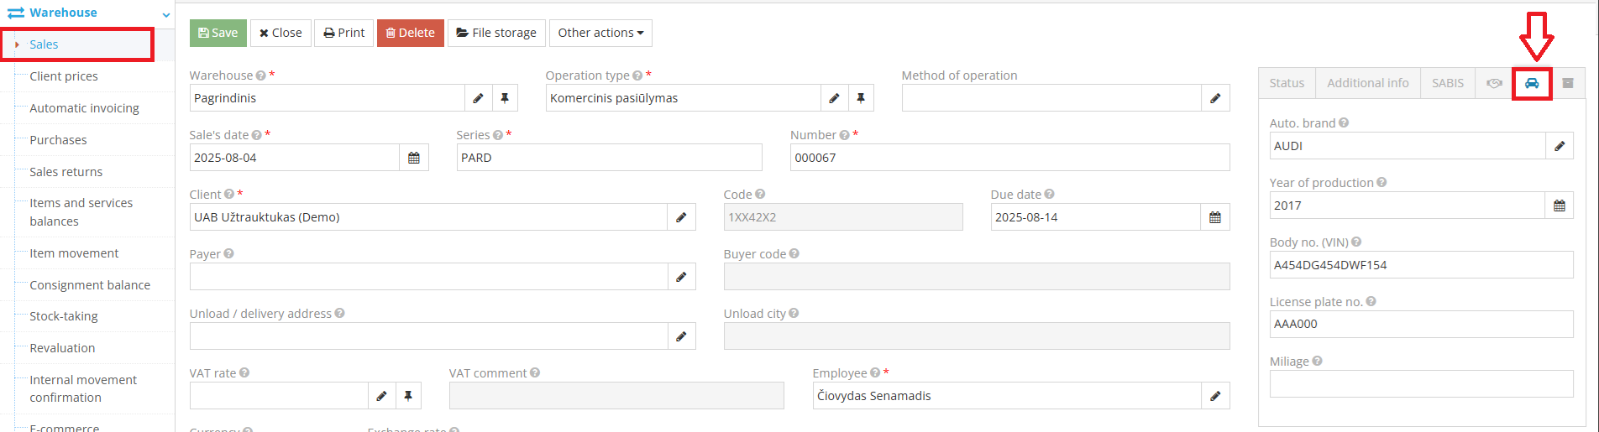
Task: Click the edit pencil next to Client field
Action: pyautogui.click(x=681, y=217)
